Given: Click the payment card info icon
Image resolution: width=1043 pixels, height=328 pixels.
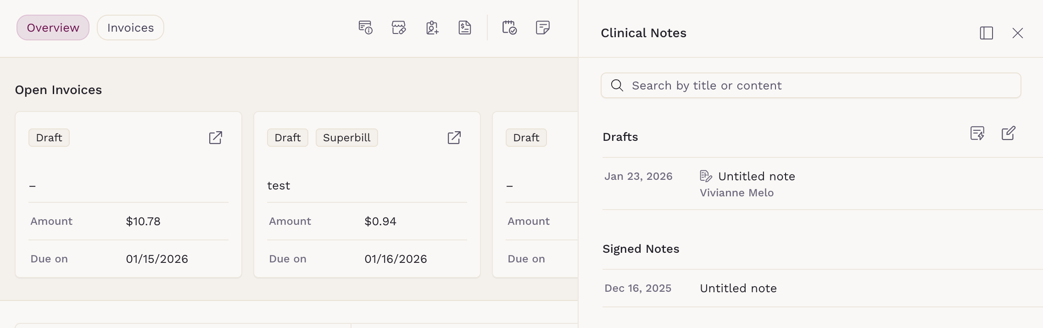Looking at the screenshot, I should 365,28.
